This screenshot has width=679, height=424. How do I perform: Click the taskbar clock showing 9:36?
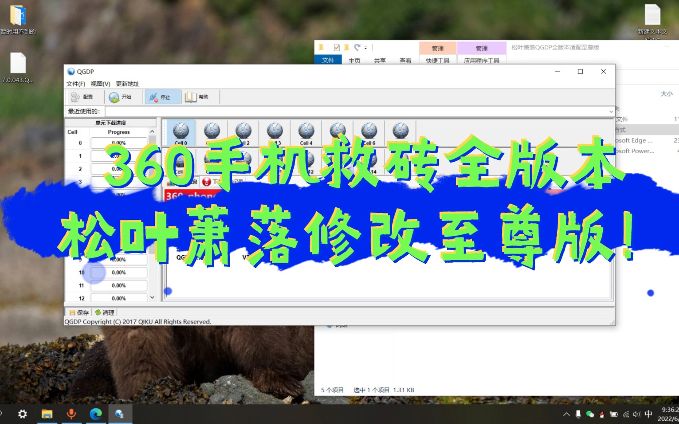point(668,414)
